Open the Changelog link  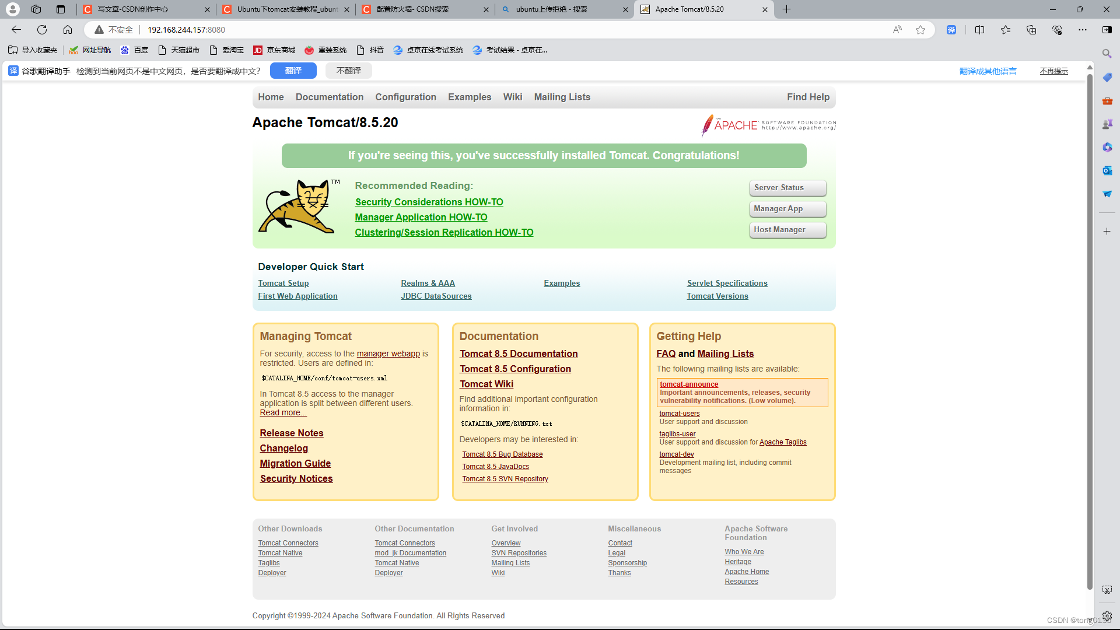click(x=284, y=449)
